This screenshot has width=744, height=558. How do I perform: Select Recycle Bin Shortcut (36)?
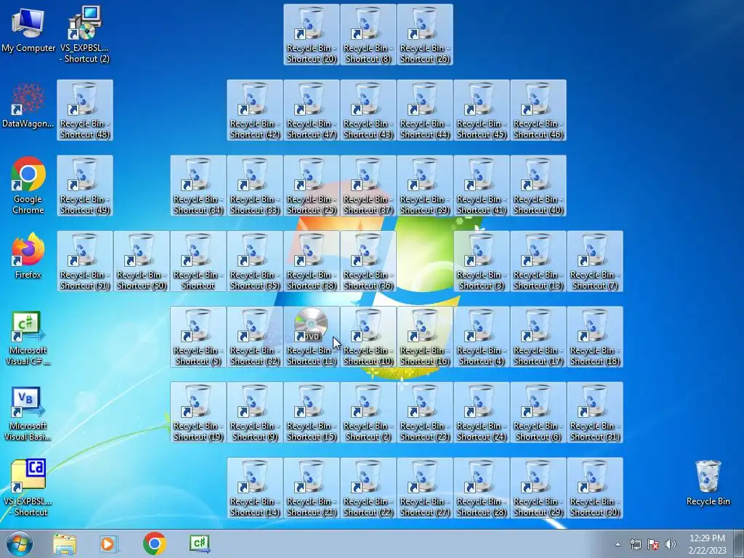point(368,261)
